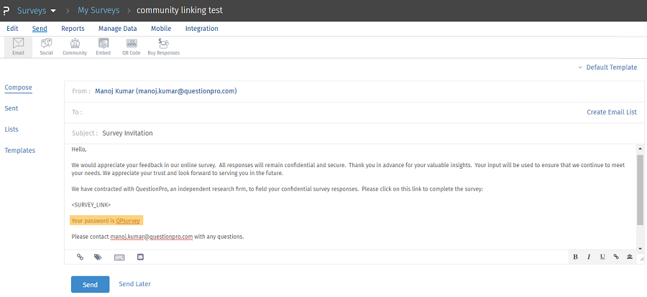
Task: Open Templates in the left sidebar
Action: pos(19,151)
